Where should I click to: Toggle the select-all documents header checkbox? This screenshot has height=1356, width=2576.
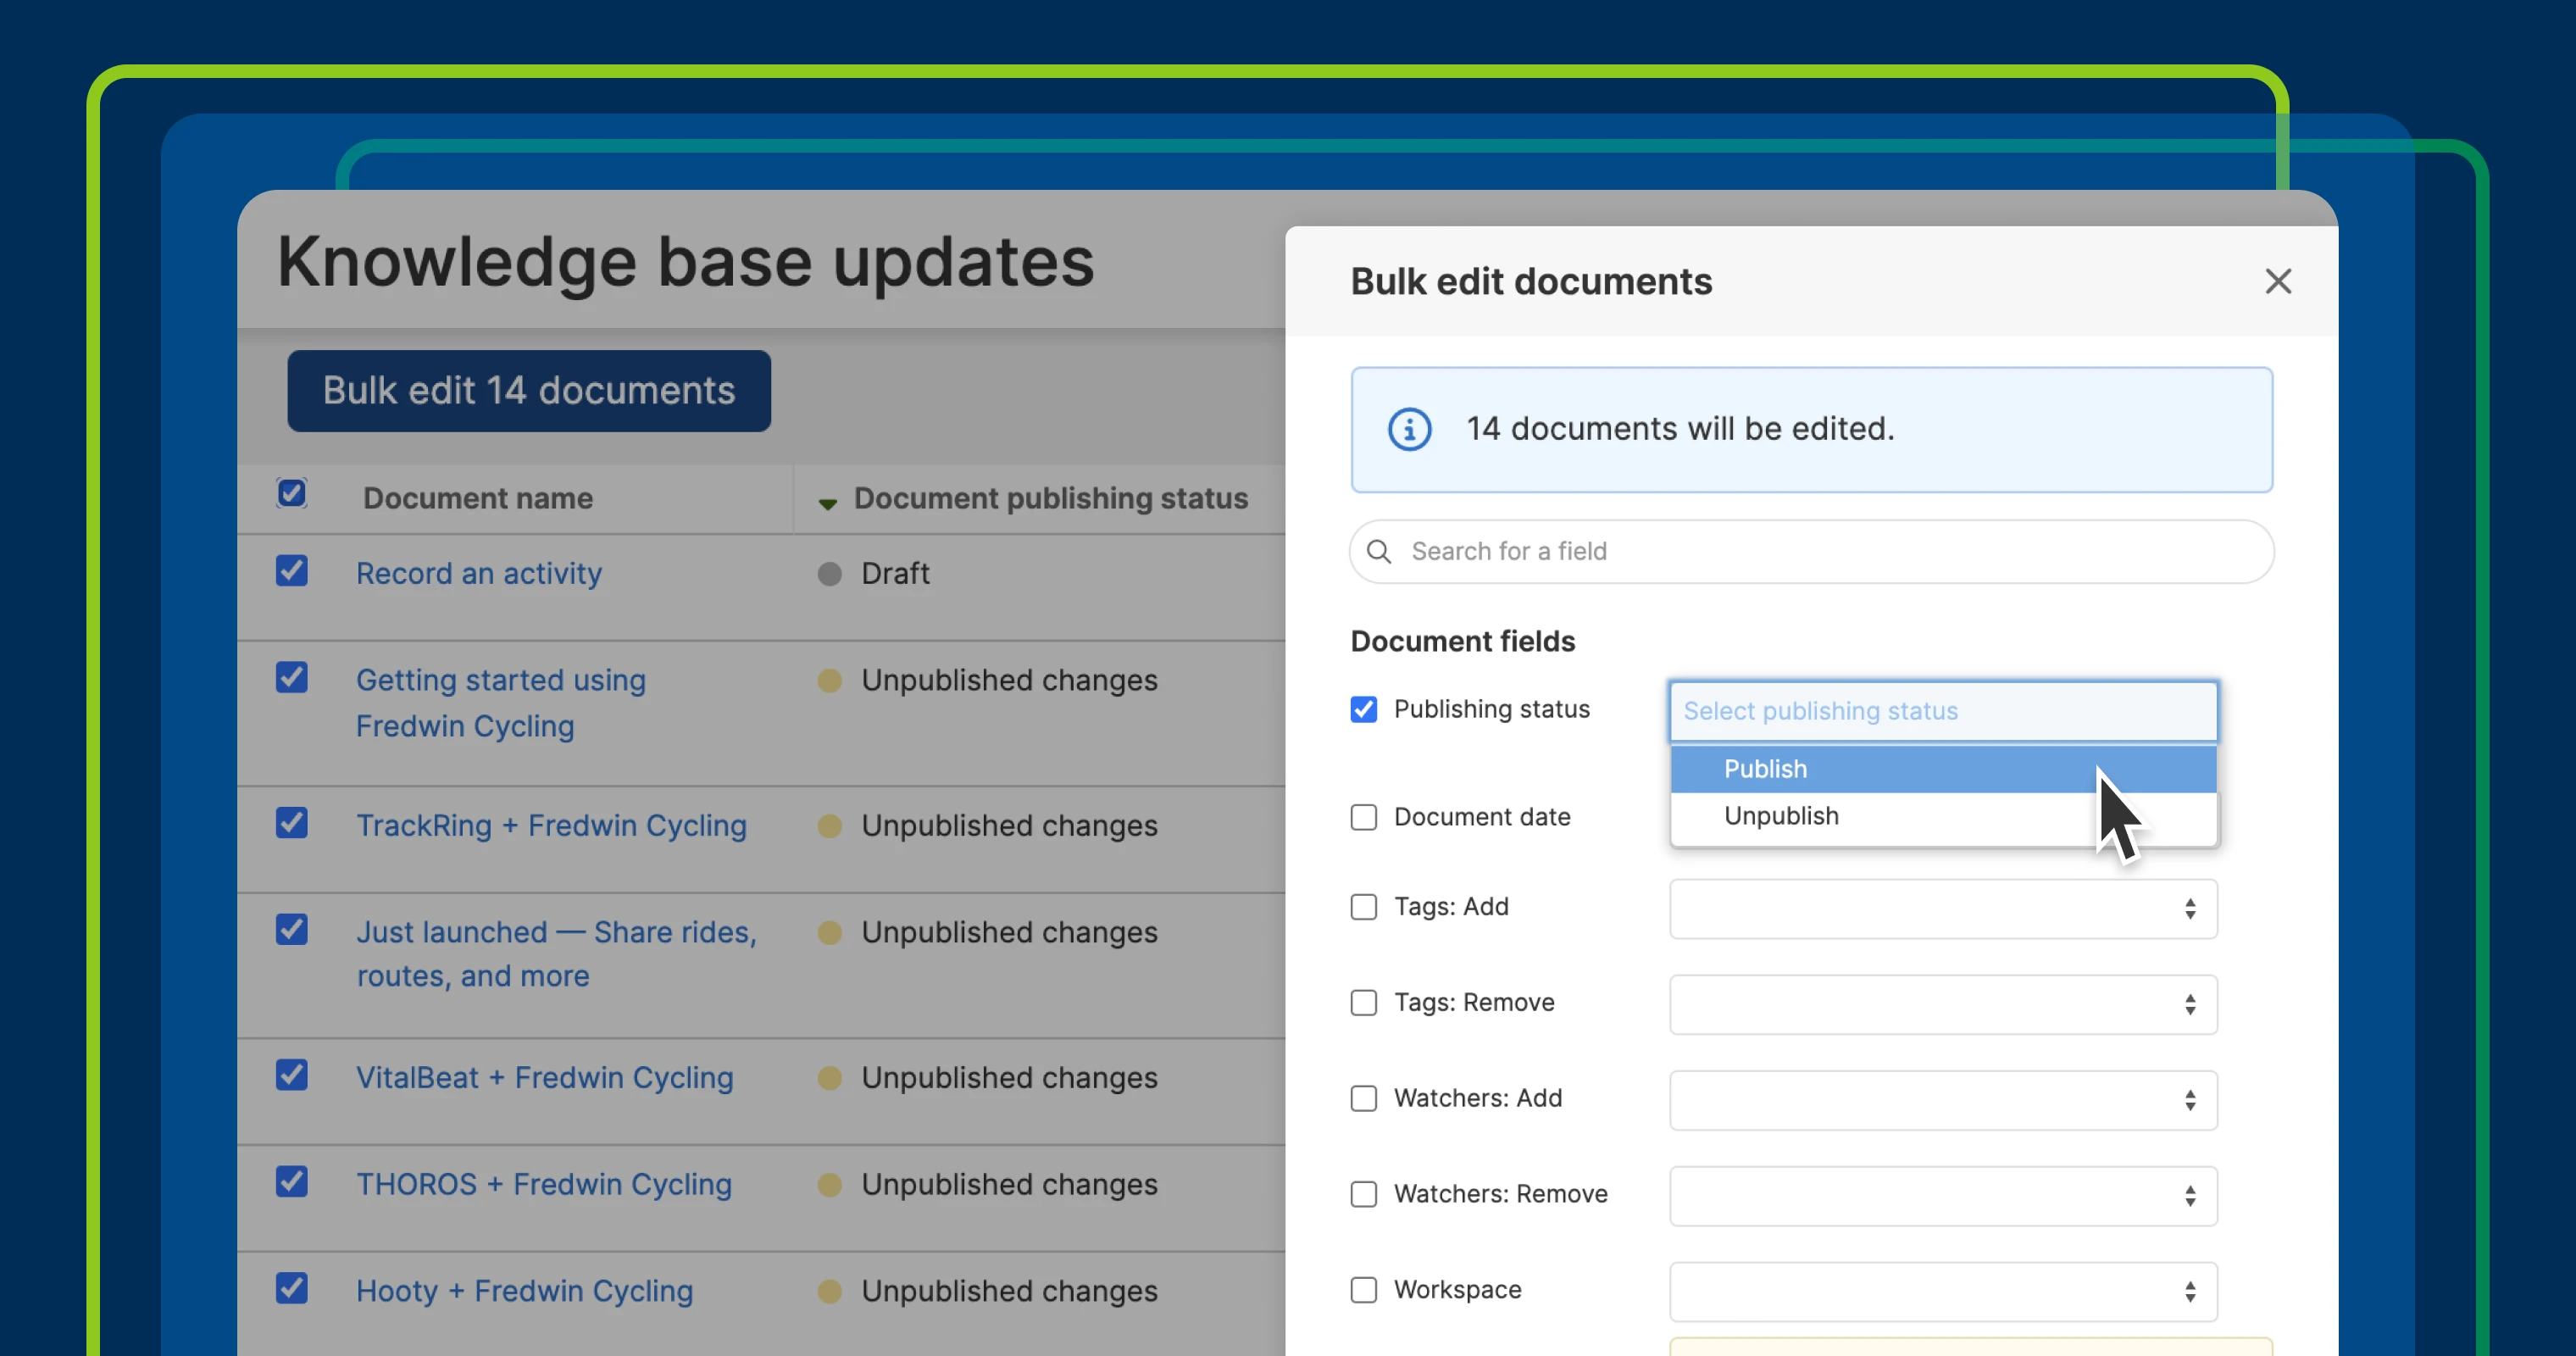pos(292,494)
